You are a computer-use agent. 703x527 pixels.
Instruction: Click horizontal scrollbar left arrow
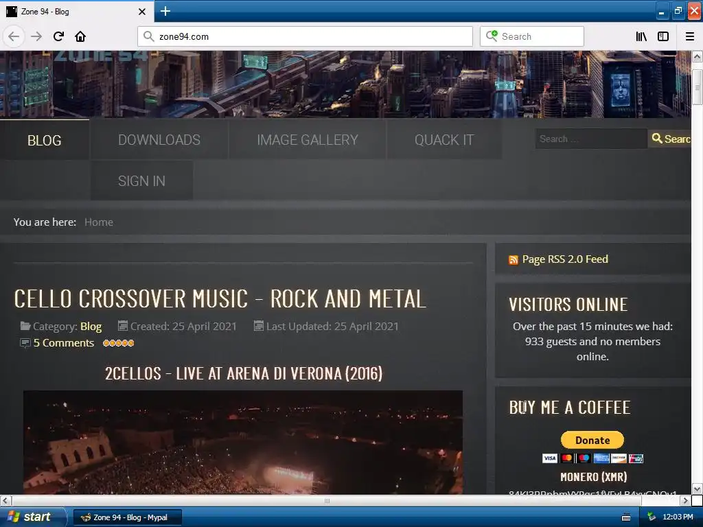tap(5, 500)
